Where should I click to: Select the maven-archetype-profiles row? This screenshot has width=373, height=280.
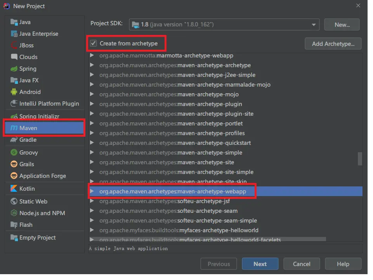point(226,133)
